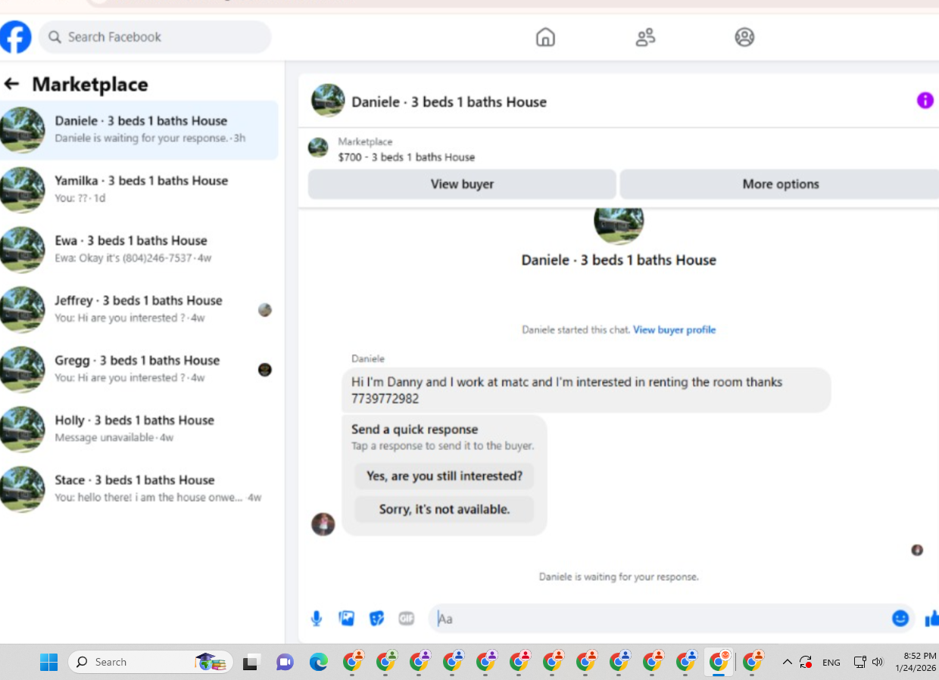Click the Search Facebook field
The height and width of the screenshot is (680, 939).
tap(155, 37)
